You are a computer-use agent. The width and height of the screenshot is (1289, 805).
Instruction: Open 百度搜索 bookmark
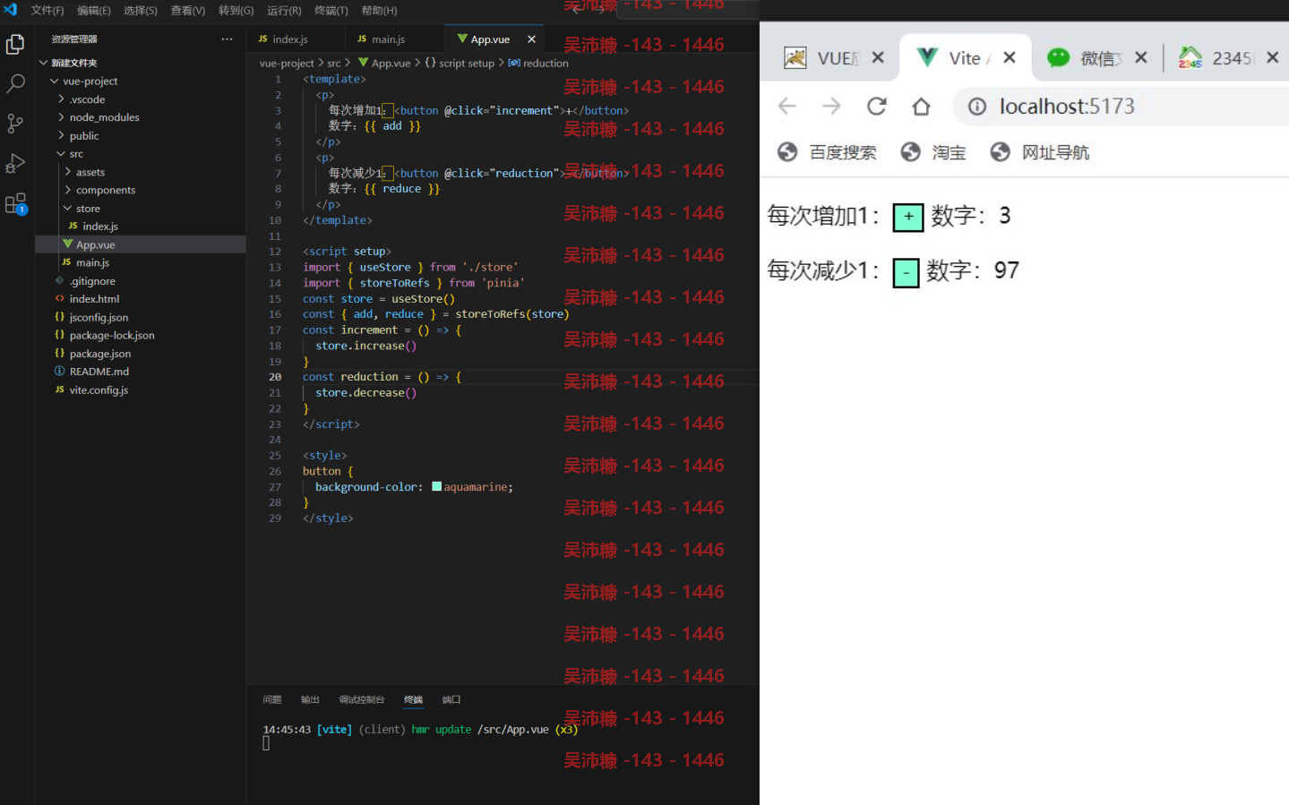click(x=827, y=152)
